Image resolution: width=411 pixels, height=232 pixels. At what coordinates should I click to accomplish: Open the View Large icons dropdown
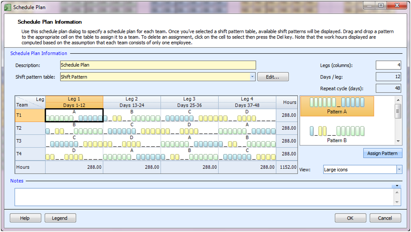coord(399,170)
